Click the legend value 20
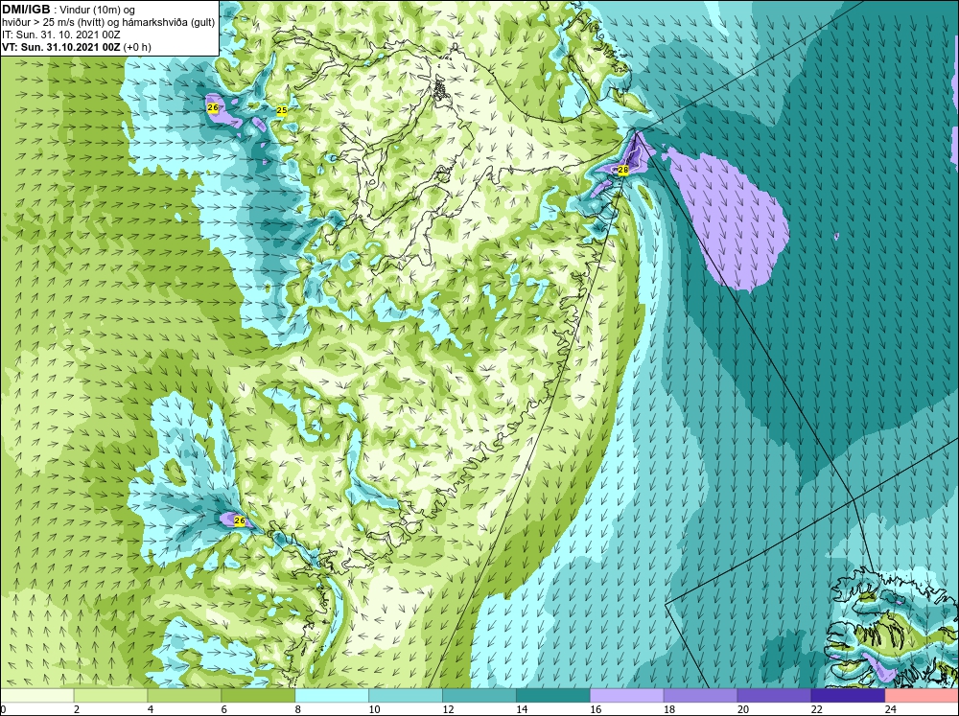Viewport: 959px width, 716px height. [x=742, y=709]
